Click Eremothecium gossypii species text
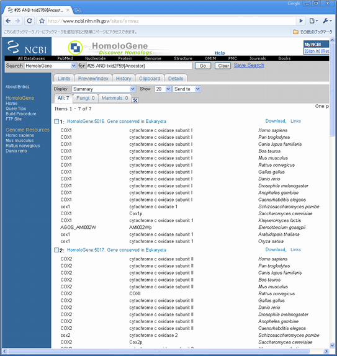 click(x=282, y=227)
